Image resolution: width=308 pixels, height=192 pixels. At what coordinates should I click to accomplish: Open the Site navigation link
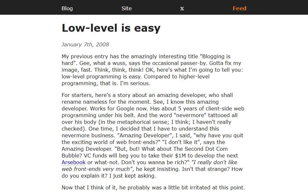click(126, 8)
